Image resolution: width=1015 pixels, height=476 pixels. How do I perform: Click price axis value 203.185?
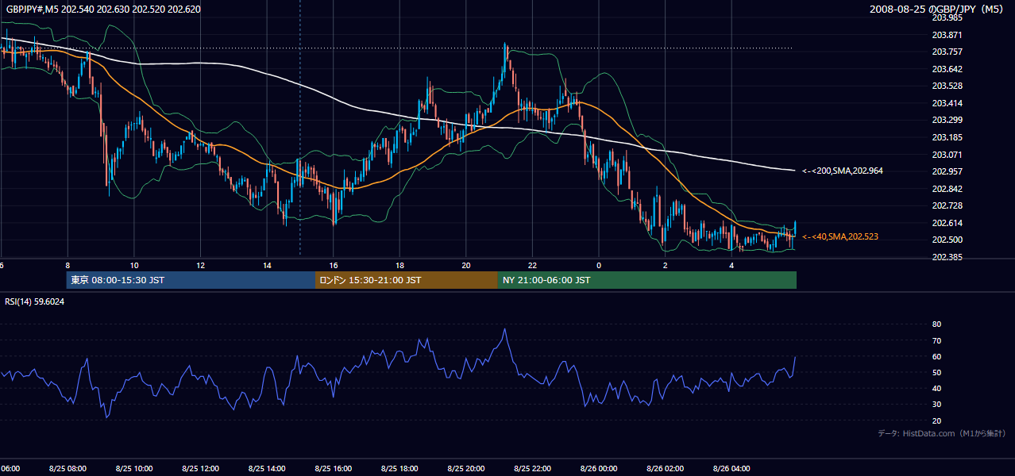coord(947,137)
